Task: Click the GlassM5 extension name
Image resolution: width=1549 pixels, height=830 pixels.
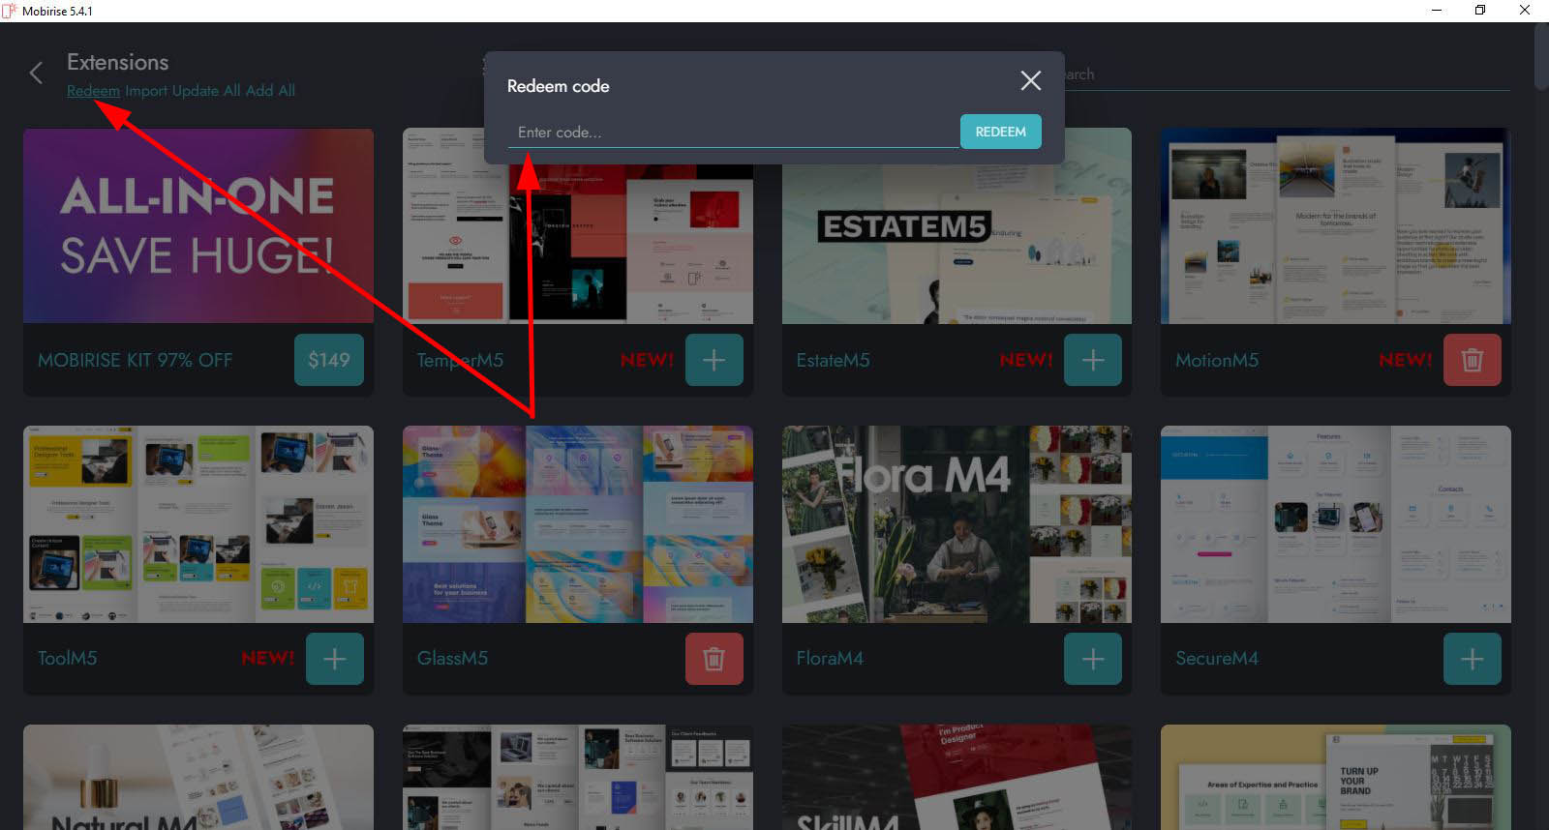Action: click(452, 658)
